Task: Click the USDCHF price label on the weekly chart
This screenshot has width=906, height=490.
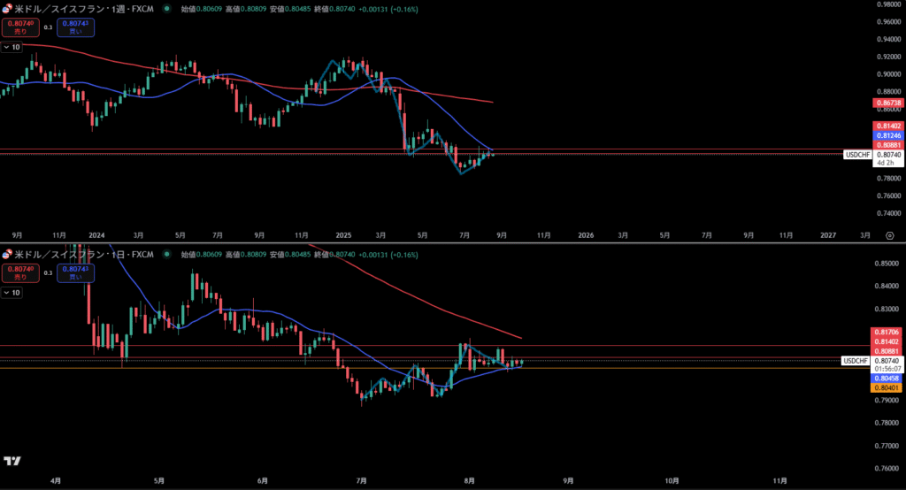Action: click(858, 154)
